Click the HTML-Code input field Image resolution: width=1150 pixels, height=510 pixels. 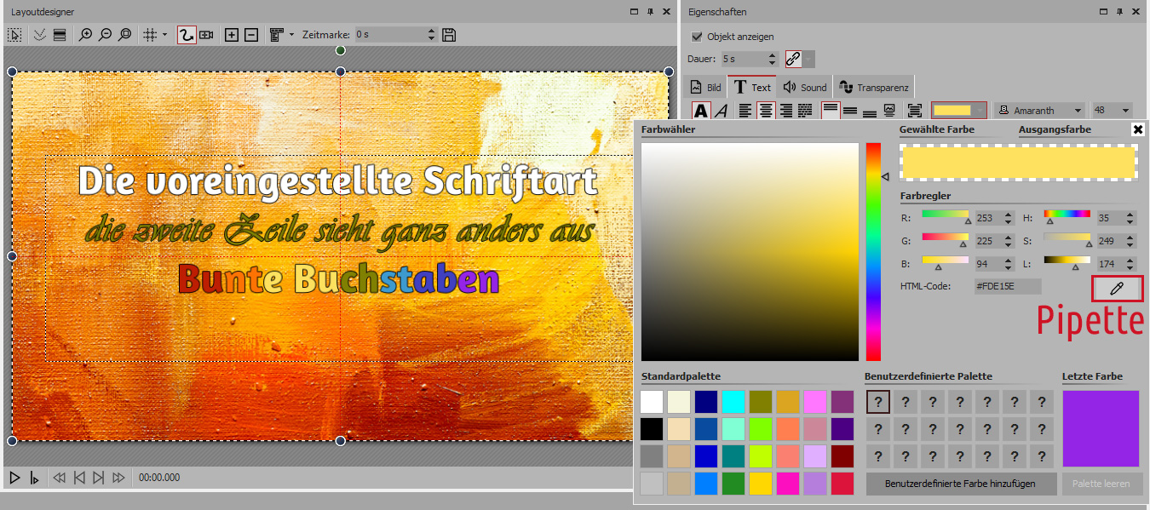1007,287
